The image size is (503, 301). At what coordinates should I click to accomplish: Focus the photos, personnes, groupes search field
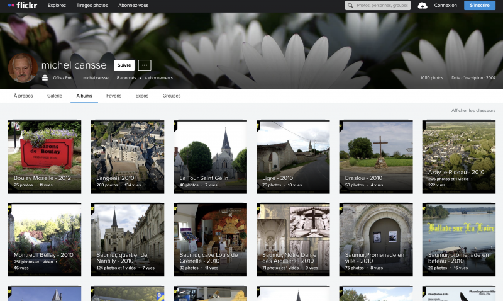(x=380, y=5)
